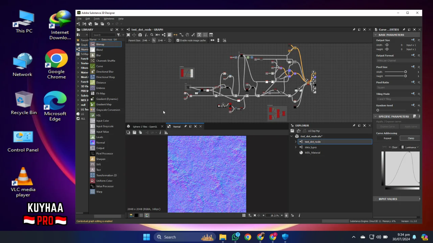Screen dimensions: 433x243
Task: Click the wrench tools icon in graph toolbar
Action: click(193, 35)
